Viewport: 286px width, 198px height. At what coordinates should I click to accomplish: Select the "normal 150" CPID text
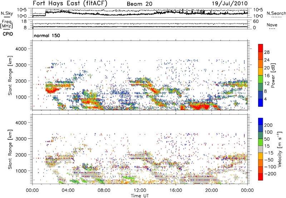click(47, 35)
